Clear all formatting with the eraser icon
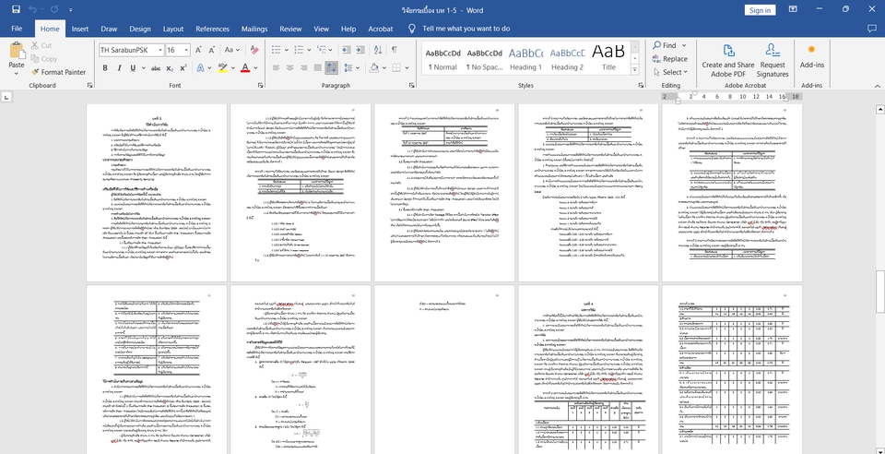The image size is (885, 454). pos(254,50)
